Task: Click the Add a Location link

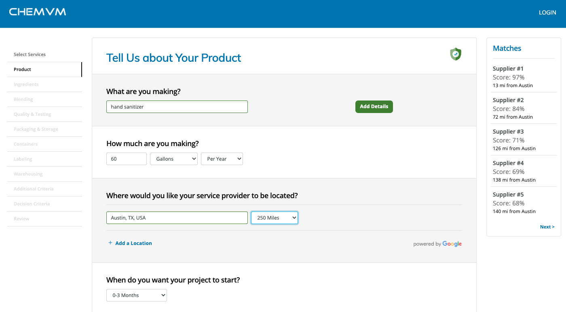Action: point(133,243)
